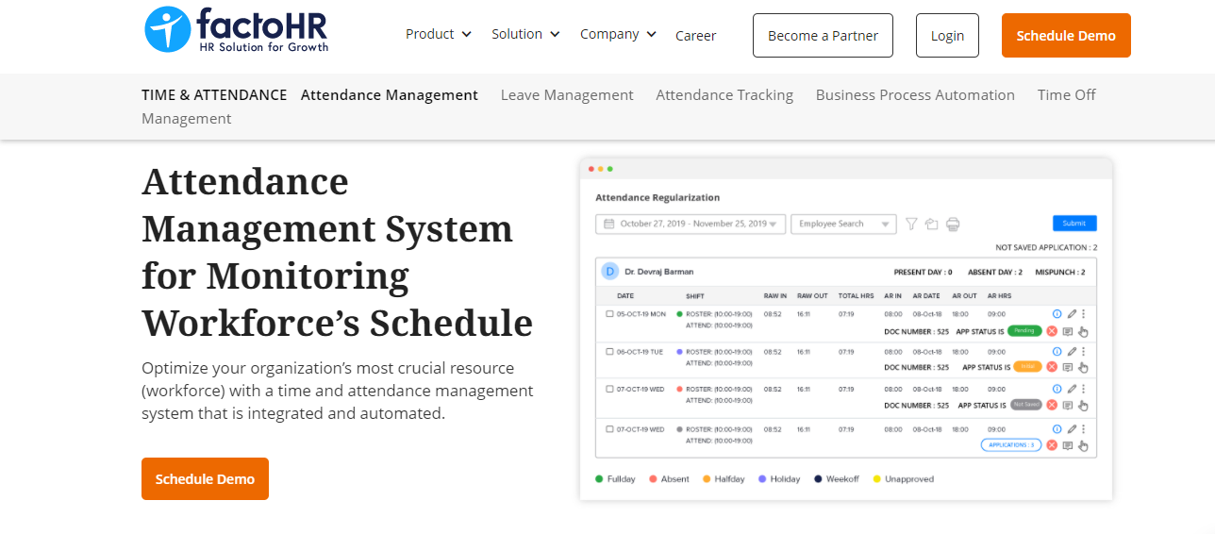Click the orange Initial status badge
The height and width of the screenshot is (534, 1215).
point(1027,367)
